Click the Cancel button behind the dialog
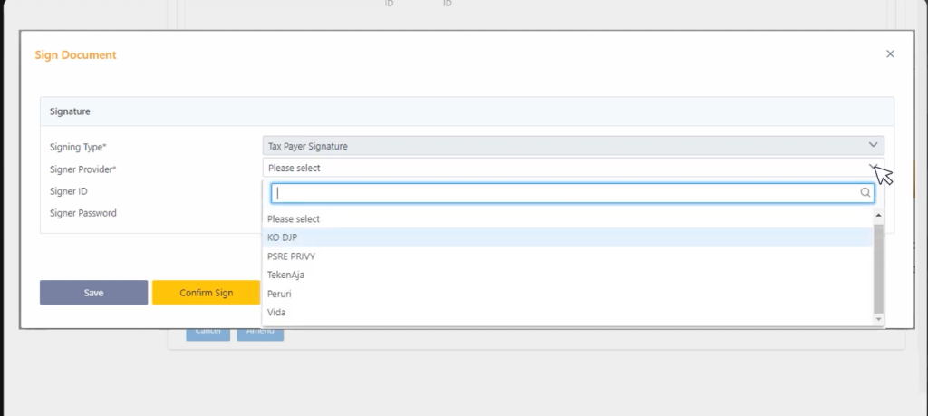 [208, 333]
